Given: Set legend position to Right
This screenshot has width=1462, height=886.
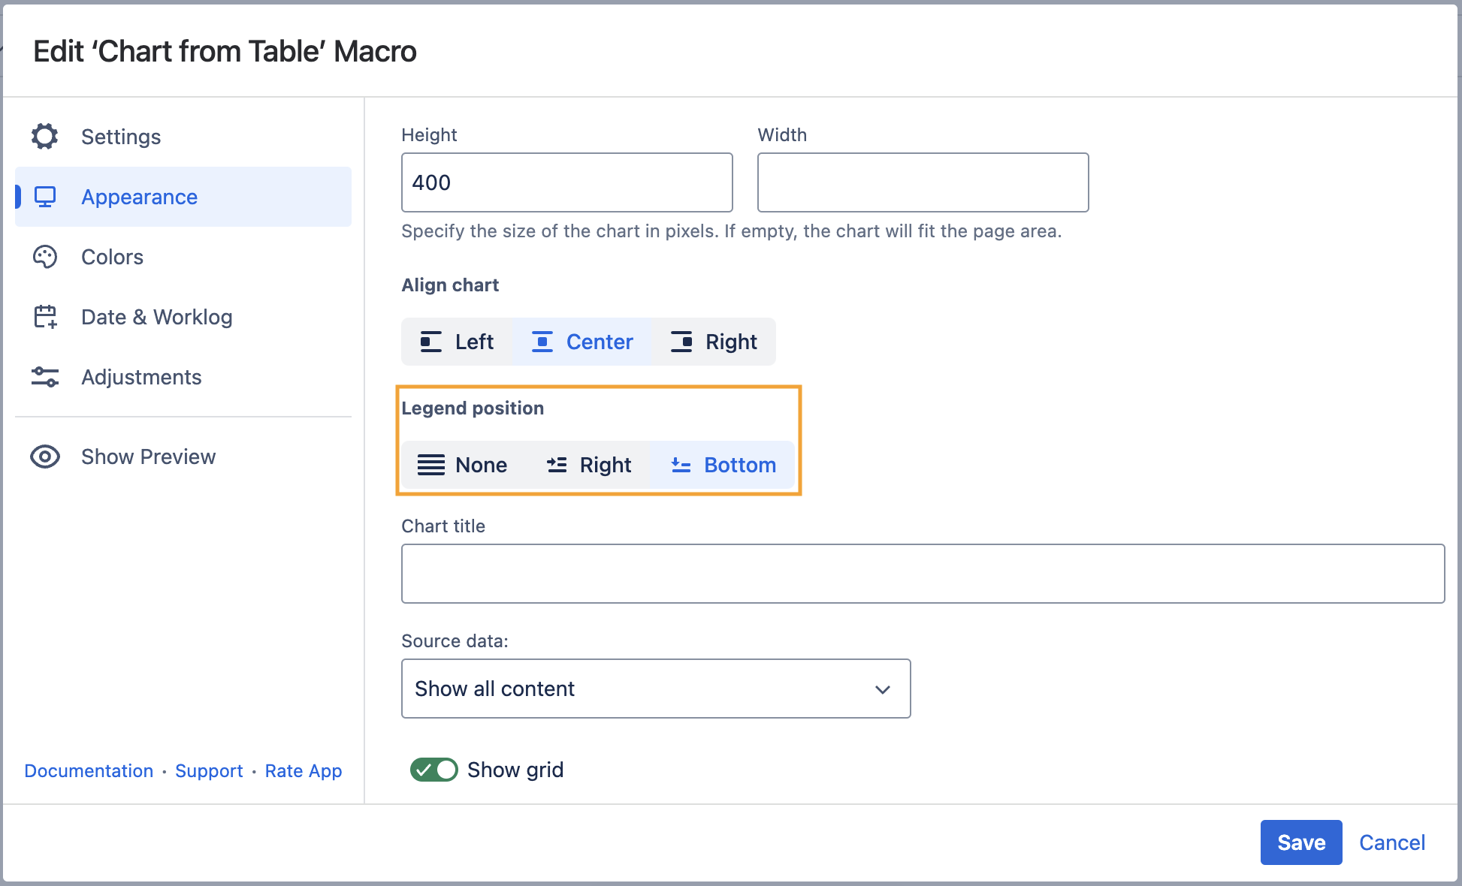Looking at the screenshot, I should [589, 465].
